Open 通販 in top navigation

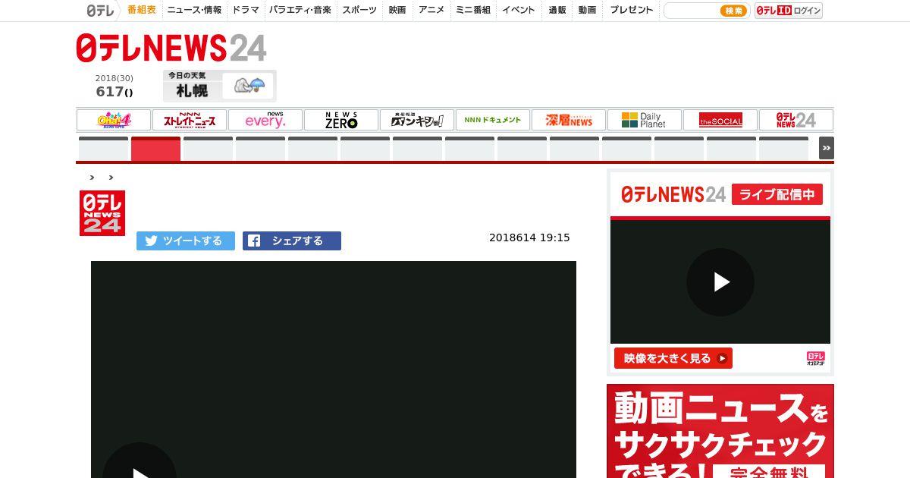557,10
